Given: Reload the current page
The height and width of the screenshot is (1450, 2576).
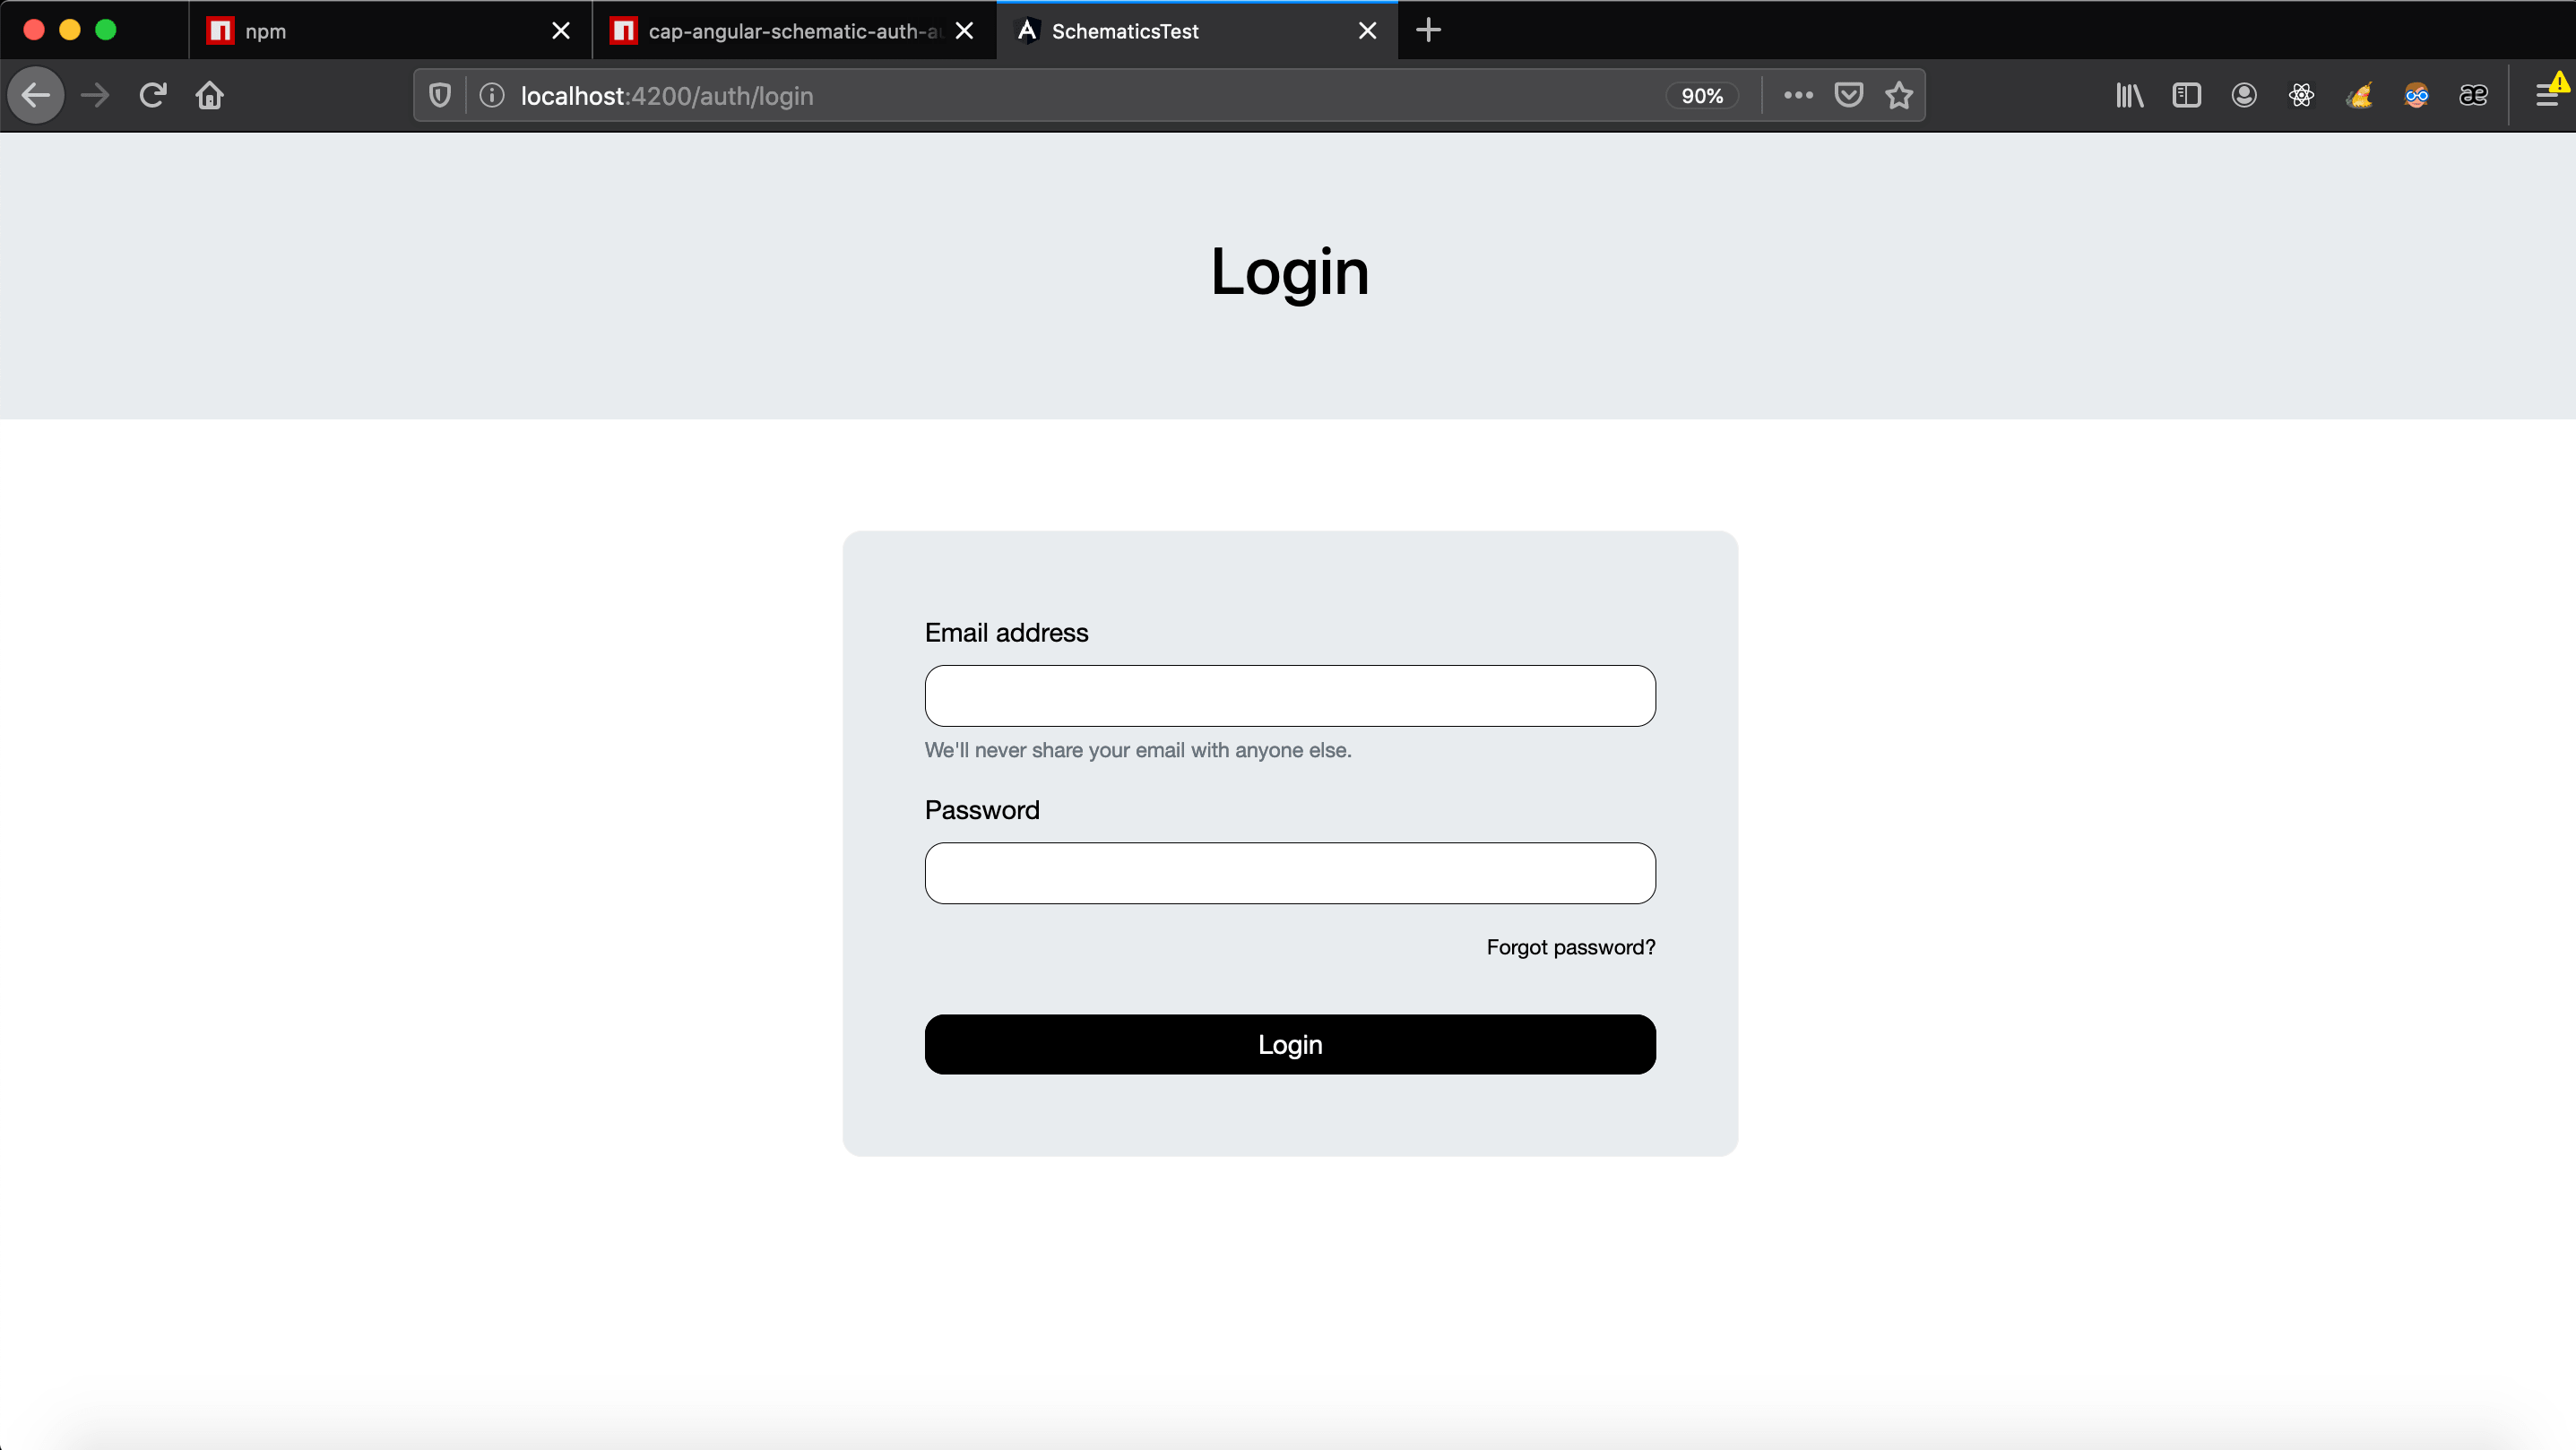Looking at the screenshot, I should pyautogui.click(x=152, y=96).
